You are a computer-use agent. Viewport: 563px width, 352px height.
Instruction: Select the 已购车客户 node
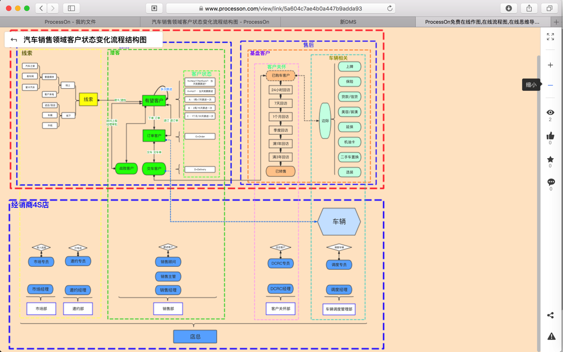[x=280, y=76]
